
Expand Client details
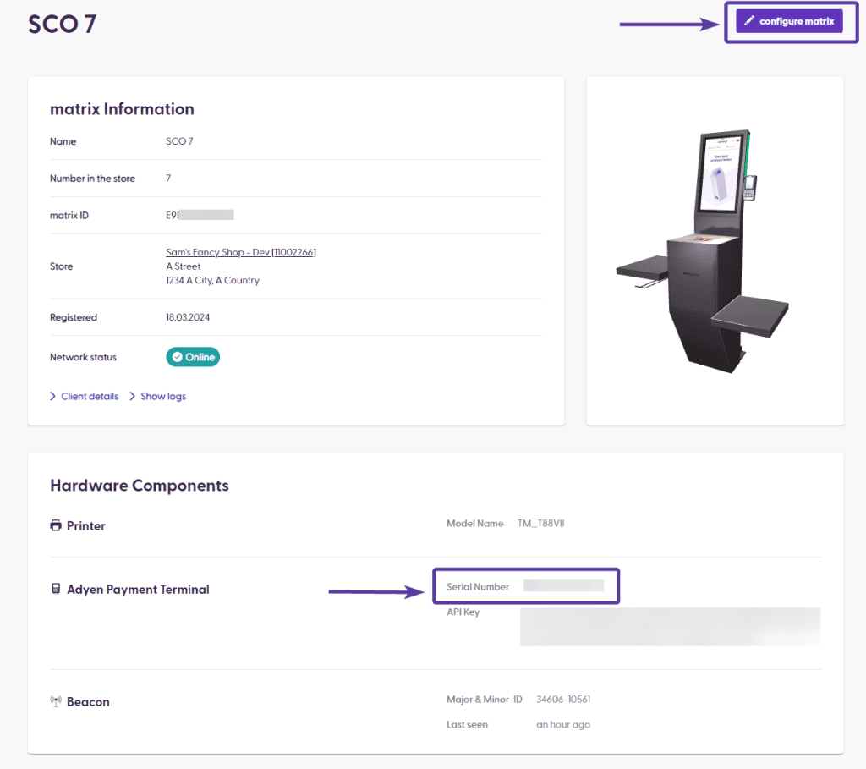pos(90,396)
